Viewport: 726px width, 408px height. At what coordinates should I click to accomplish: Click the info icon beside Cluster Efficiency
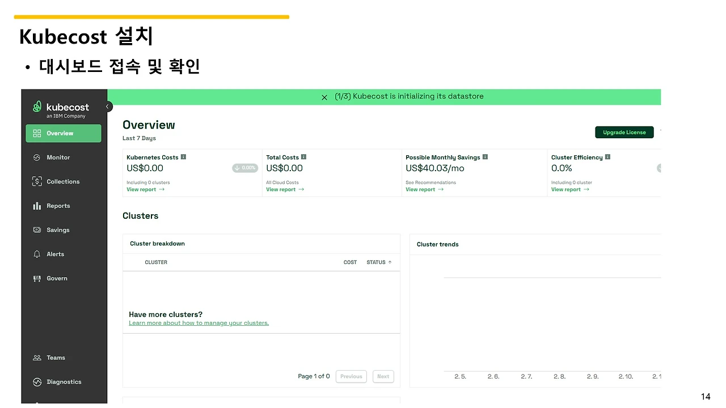(607, 157)
